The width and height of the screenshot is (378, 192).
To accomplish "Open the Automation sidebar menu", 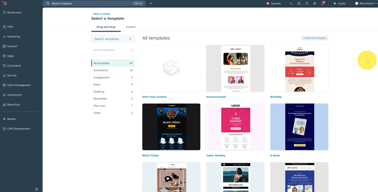I will pyautogui.click(x=12, y=95).
